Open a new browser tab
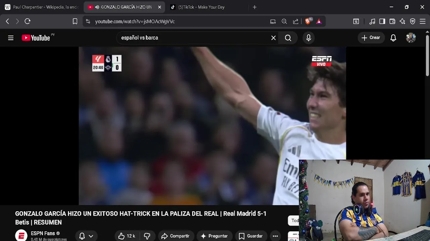This screenshot has height=241, width=430. [x=255, y=7]
